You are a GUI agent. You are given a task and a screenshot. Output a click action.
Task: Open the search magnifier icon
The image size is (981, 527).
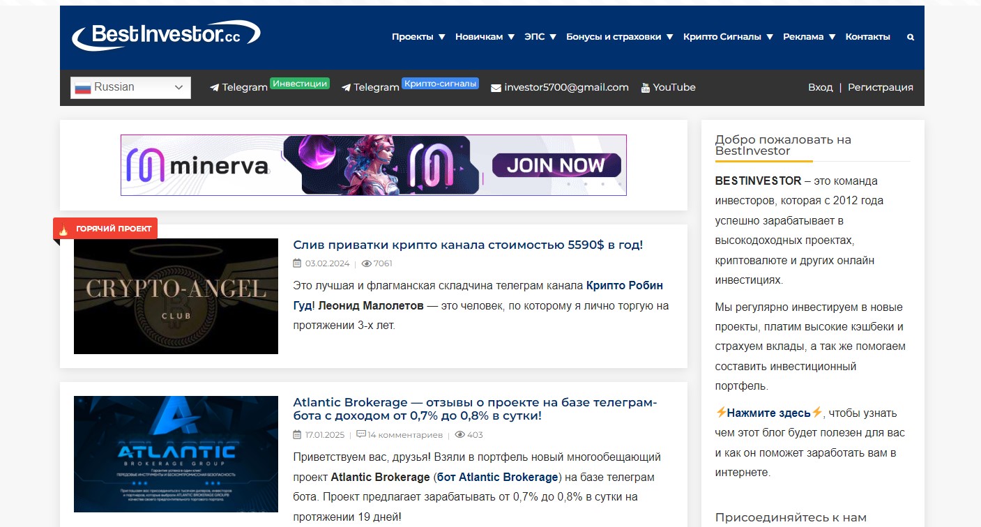coord(911,38)
